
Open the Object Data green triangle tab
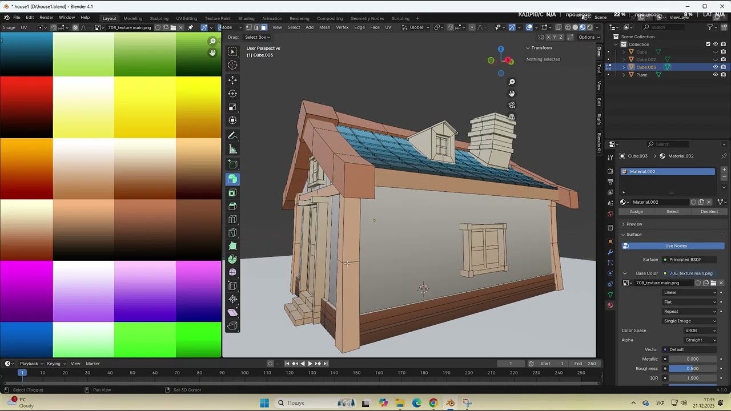coord(610,295)
